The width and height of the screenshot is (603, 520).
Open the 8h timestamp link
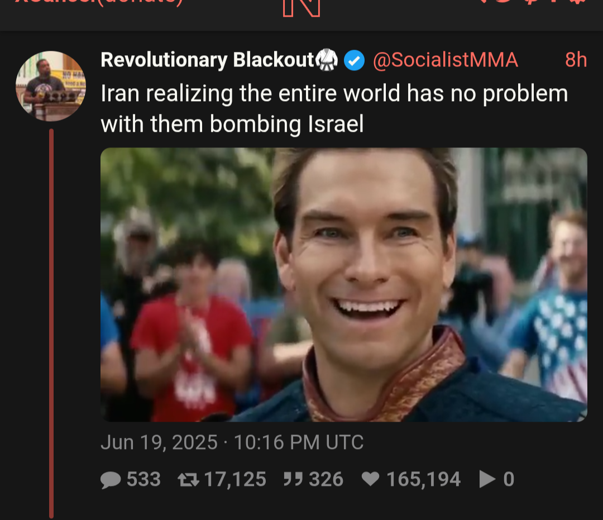click(576, 60)
